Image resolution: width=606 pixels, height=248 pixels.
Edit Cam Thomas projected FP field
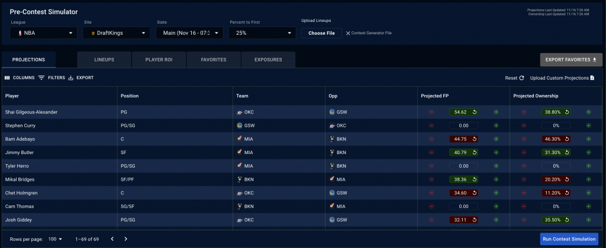tap(463, 207)
